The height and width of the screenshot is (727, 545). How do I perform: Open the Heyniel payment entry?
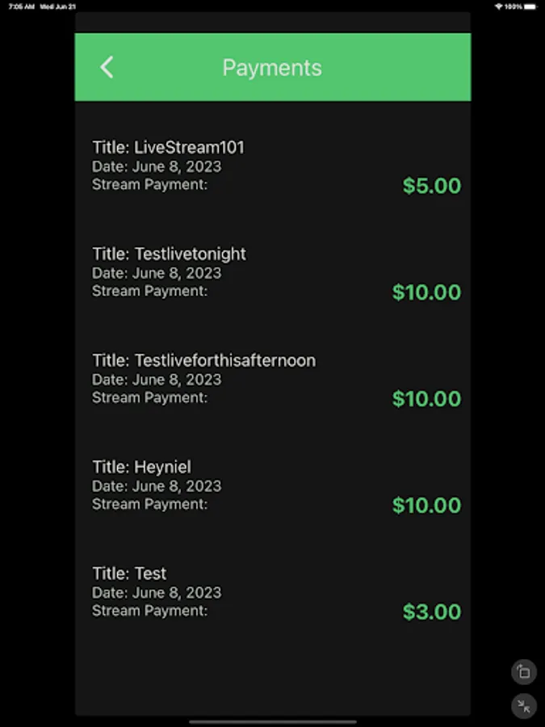(x=273, y=487)
